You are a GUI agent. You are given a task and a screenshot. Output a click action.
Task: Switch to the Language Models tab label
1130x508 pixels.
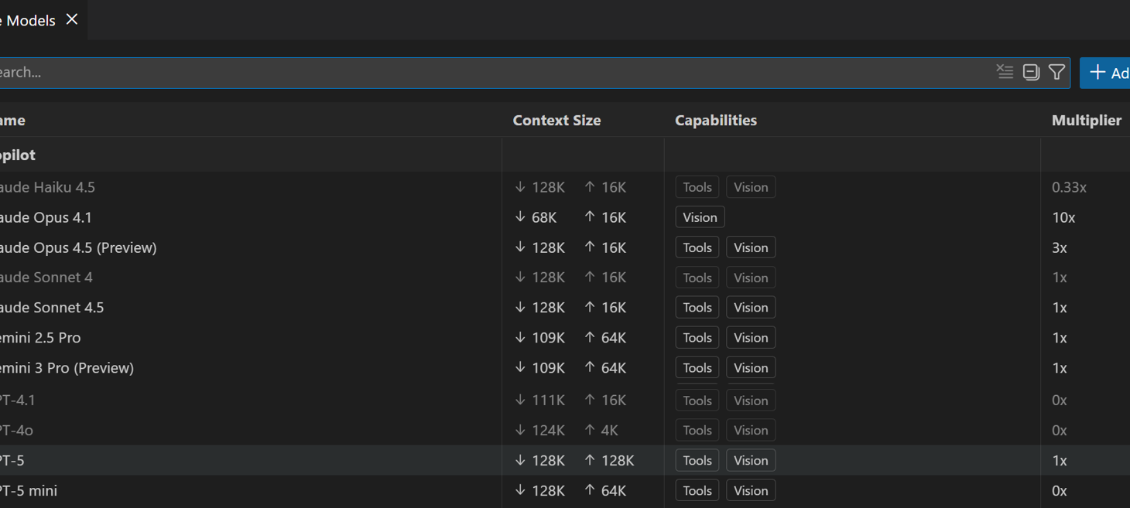pos(28,21)
